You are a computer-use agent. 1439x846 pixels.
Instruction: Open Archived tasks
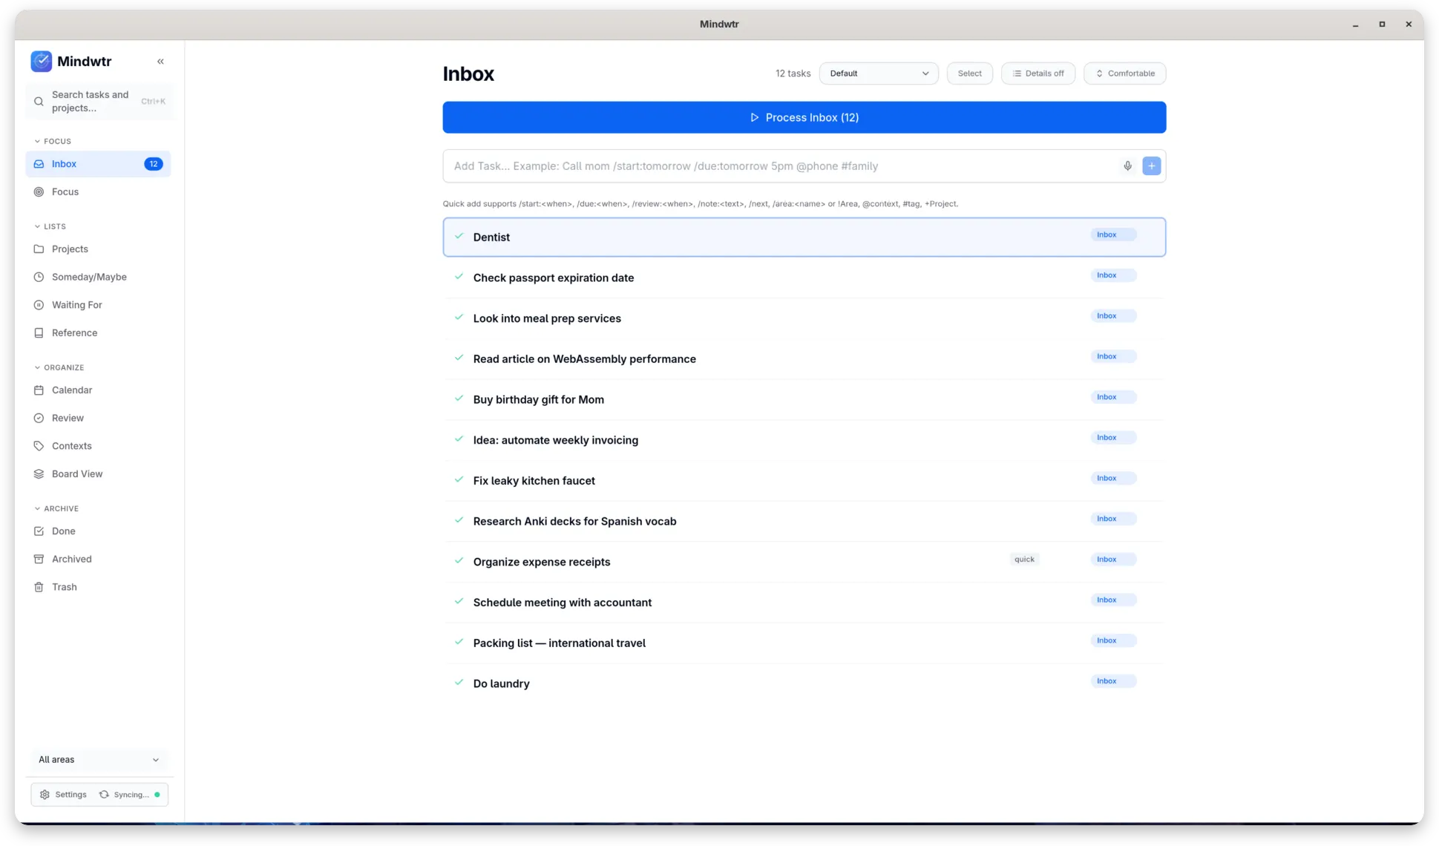(x=98, y=560)
